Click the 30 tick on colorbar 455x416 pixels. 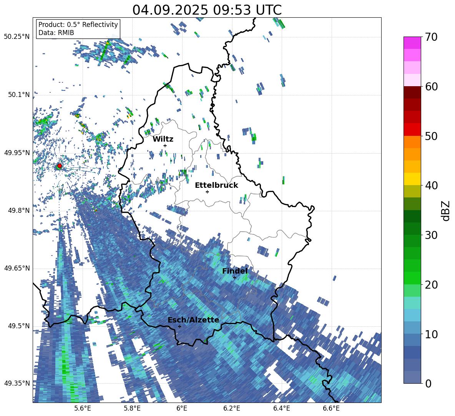(x=431, y=235)
